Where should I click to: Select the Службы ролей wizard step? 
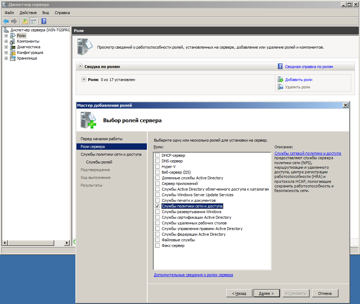click(x=99, y=162)
